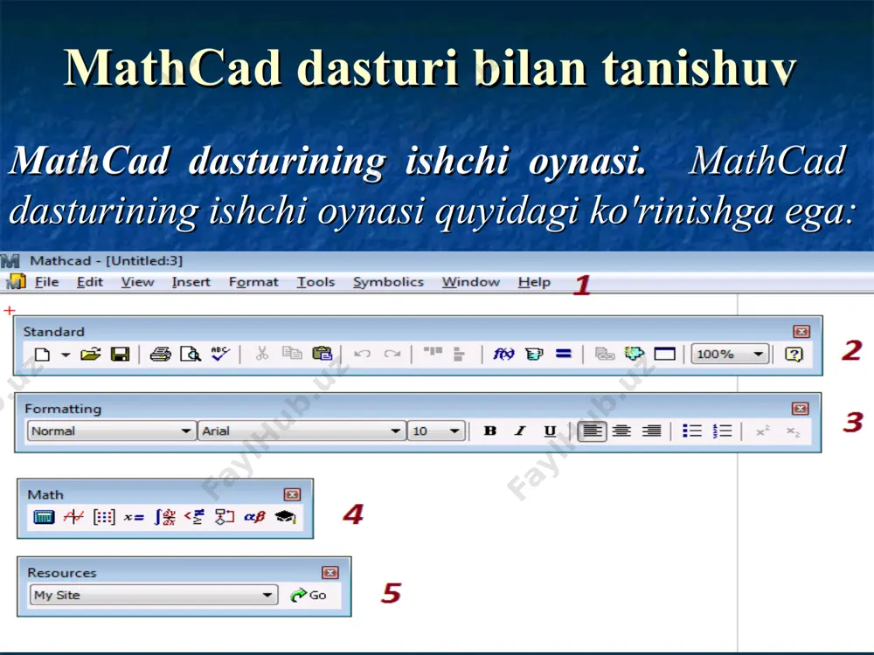The image size is (874, 655).
Task: Select align center
Action: [621, 431]
